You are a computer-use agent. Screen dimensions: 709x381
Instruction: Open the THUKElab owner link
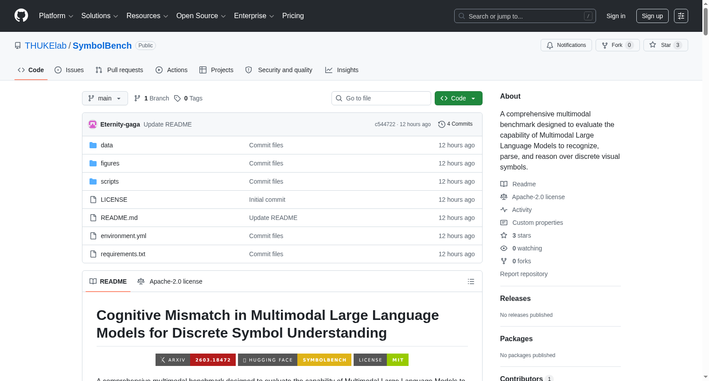[46, 46]
